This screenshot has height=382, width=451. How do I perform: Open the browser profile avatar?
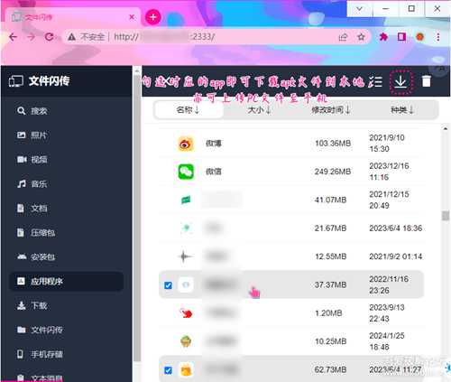420,37
